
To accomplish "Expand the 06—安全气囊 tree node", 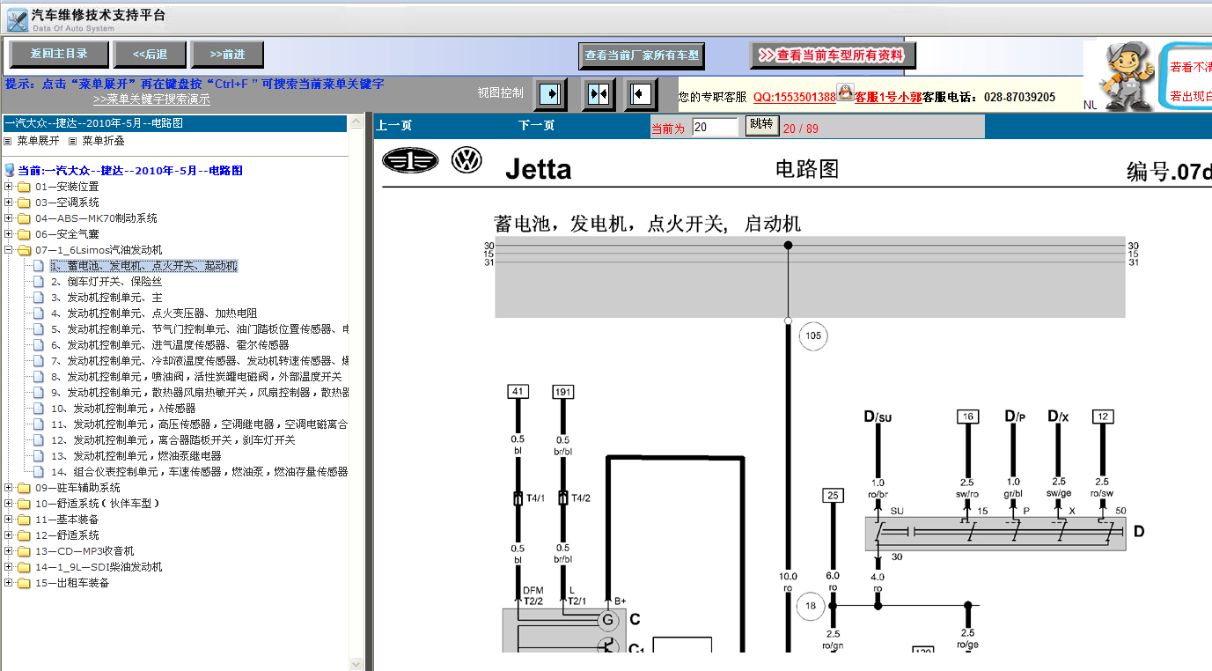I will coord(9,234).
